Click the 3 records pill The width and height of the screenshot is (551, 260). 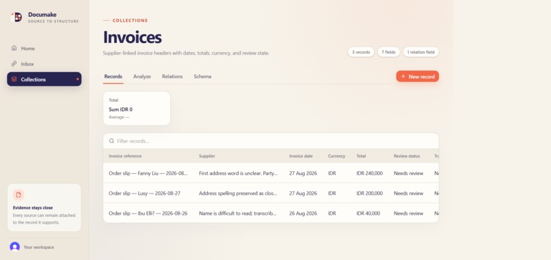(361, 52)
